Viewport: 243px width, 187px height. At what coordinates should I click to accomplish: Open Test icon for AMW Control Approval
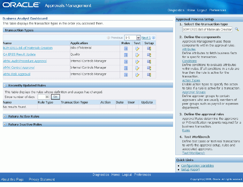pyautogui.click(x=137, y=68)
